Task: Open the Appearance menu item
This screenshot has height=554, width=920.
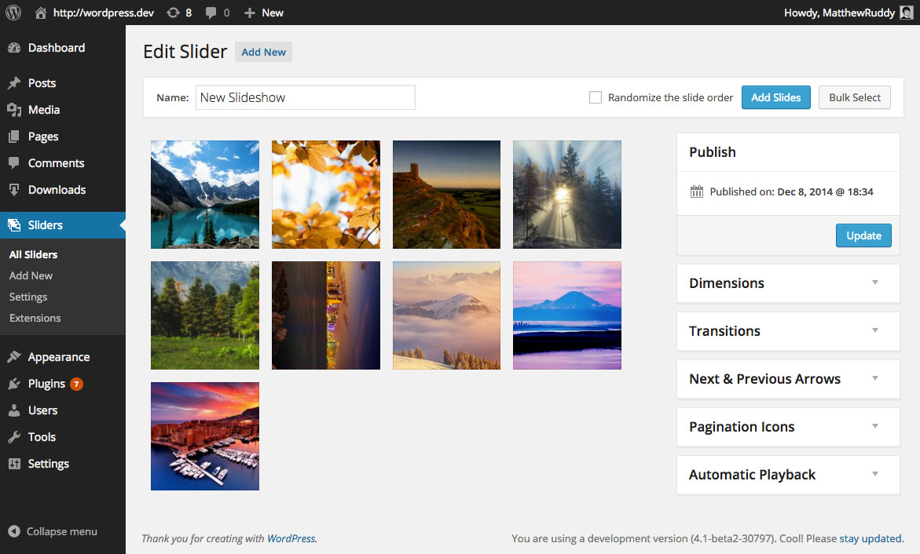Action: [x=58, y=357]
